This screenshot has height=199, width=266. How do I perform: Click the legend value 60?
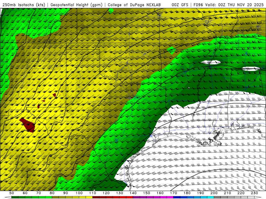pos(25,193)
